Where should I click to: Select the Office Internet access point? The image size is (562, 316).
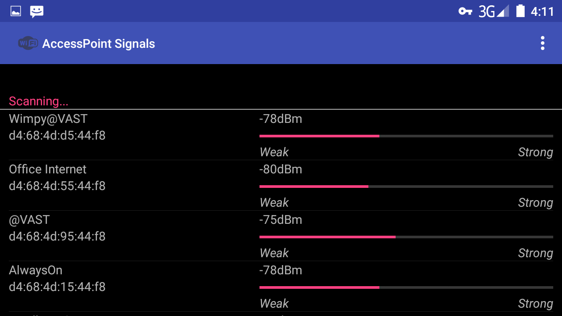click(x=47, y=169)
